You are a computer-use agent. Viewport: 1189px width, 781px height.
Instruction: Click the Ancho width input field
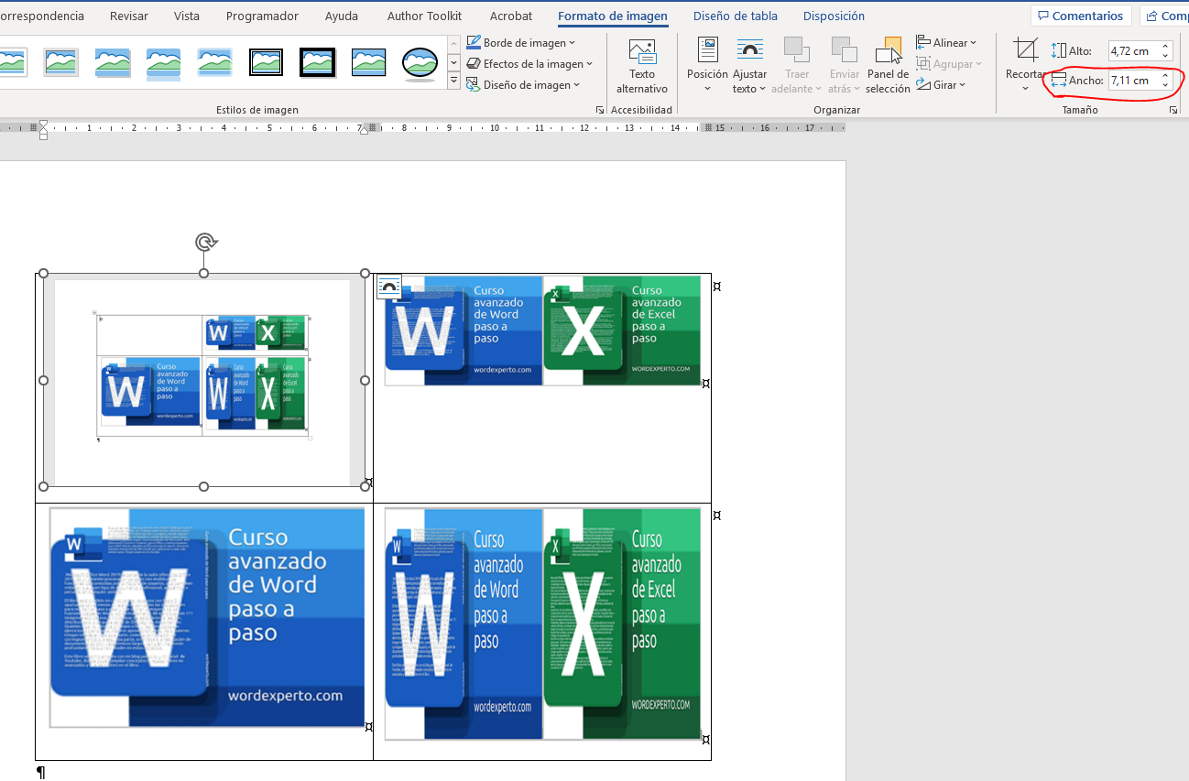1131,81
